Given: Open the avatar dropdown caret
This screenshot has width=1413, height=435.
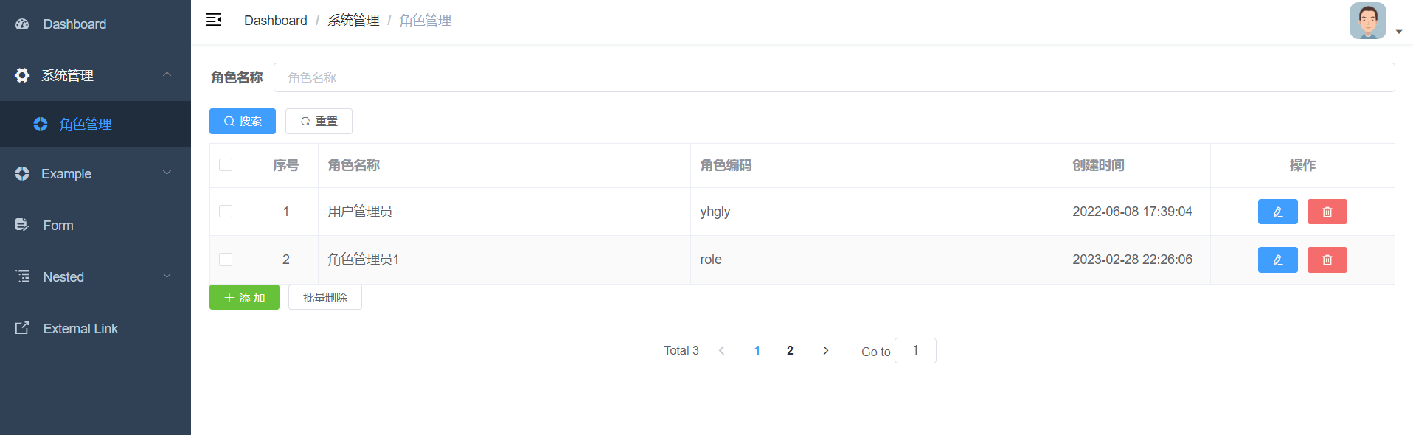Looking at the screenshot, I should (x=1399, y=32).
